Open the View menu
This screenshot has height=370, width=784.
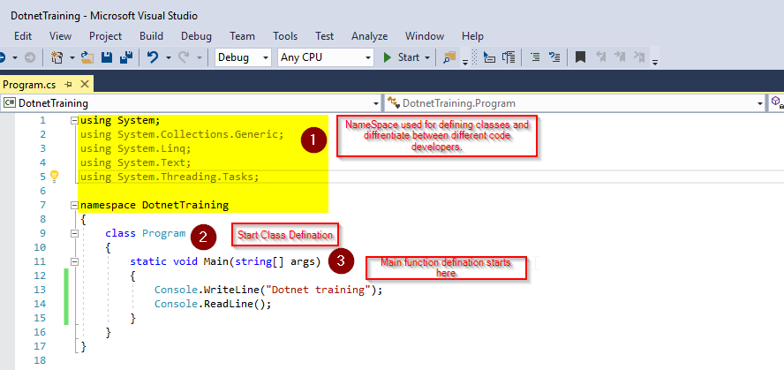(x=61, y=36)
